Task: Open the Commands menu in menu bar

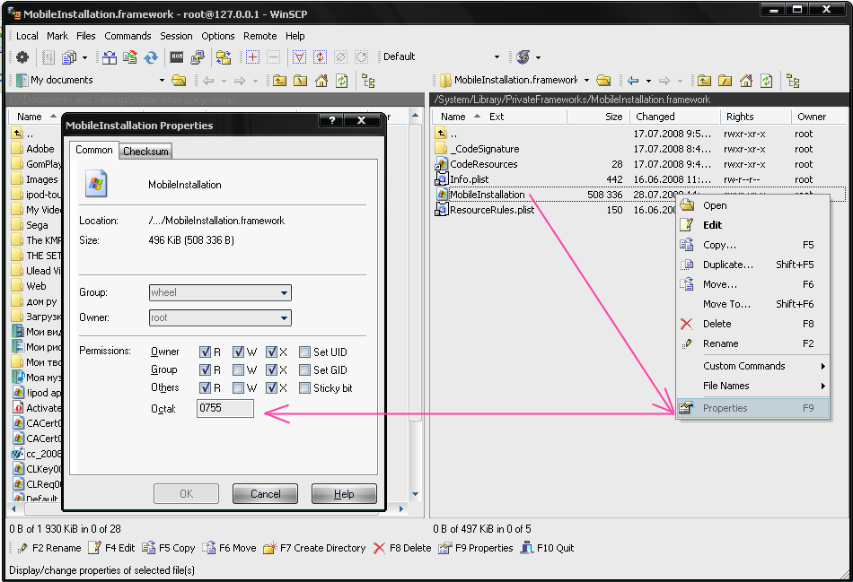Action: click(x=128, y=36)
